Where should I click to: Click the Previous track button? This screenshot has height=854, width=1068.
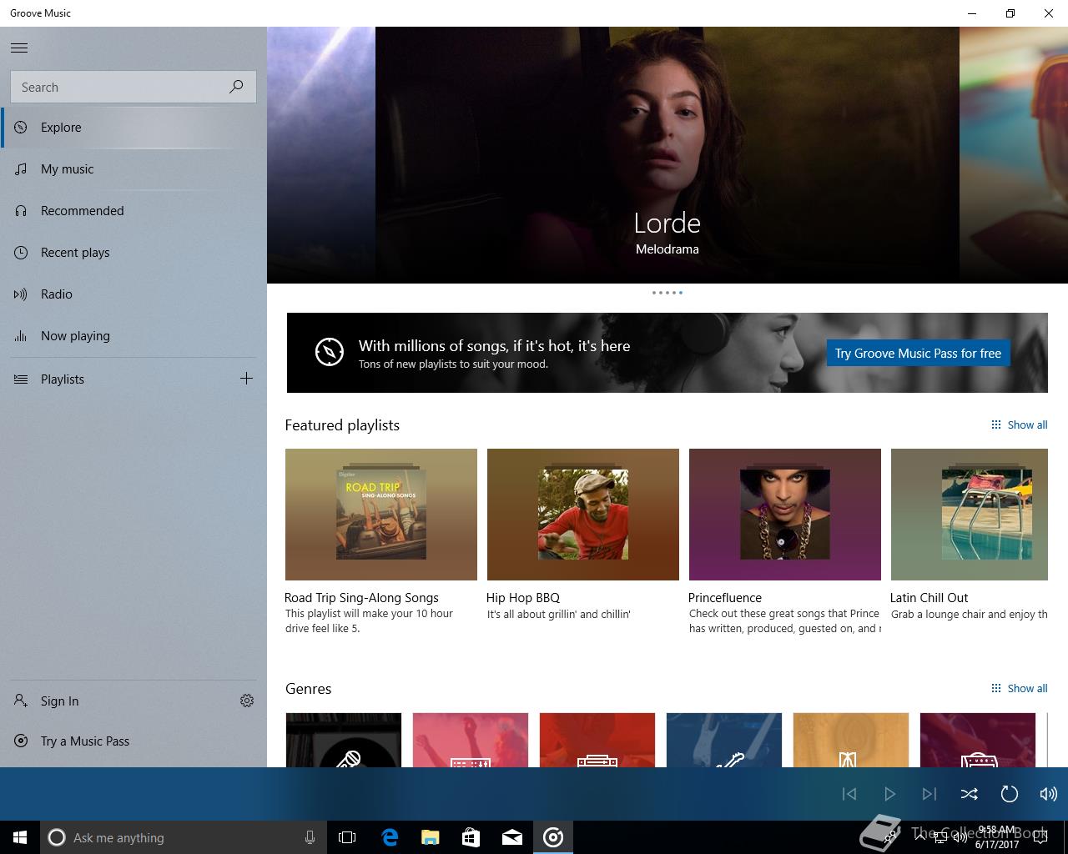pyautogui.click(x=849, y=794)
